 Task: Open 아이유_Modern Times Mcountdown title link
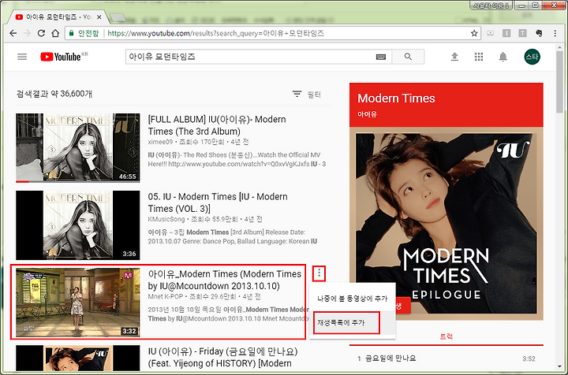[x=225, y=280]
